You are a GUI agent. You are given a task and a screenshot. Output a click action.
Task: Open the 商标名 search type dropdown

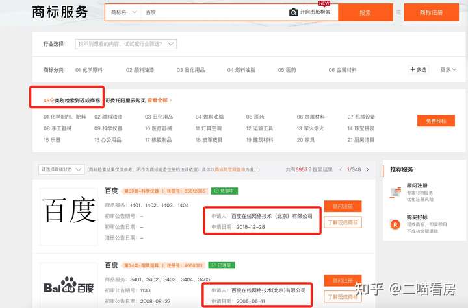pos(123,12)
